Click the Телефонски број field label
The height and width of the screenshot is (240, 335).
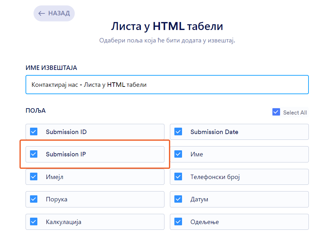pos(215,177)
